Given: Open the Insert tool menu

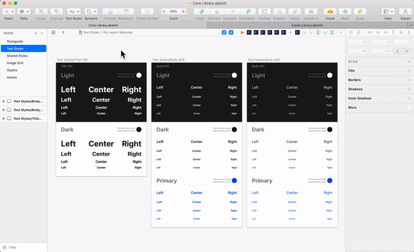Looking at the screenshot, I should point(8,11).
